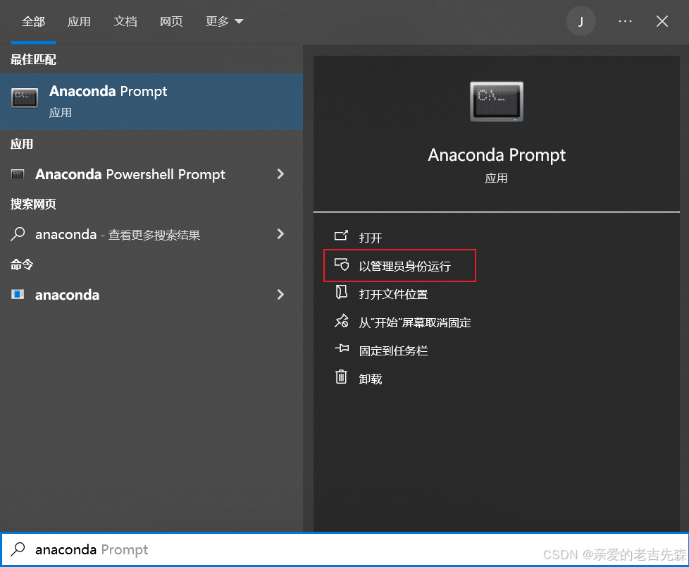The height and width of the screenshot is (567, 689).
Task: Click the 最佳匹配 section heading
Action: point(33,59)
